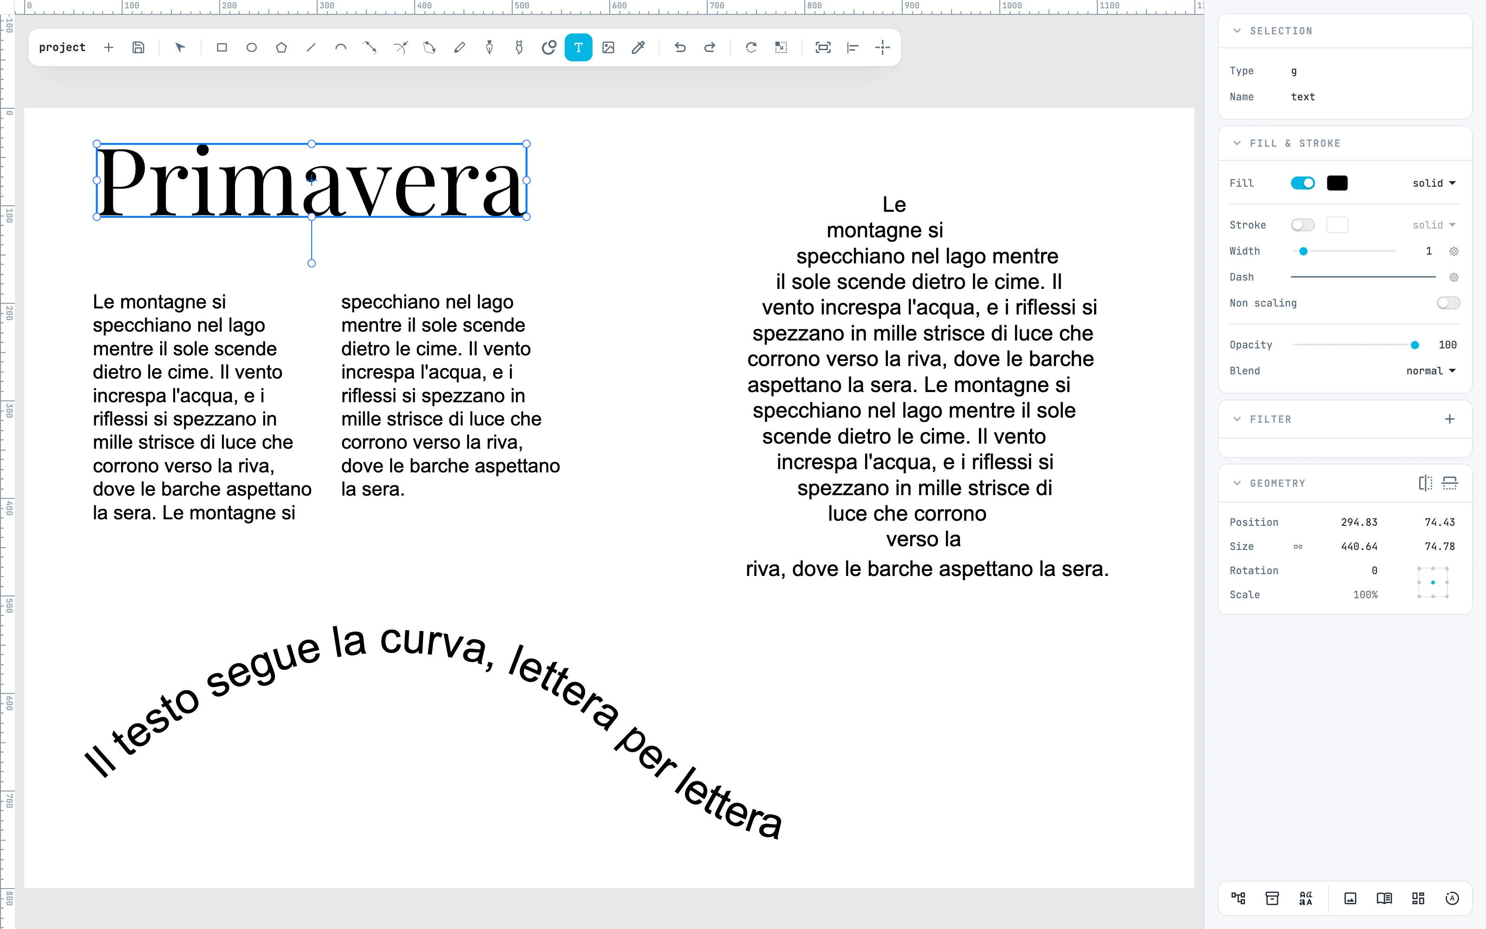This screenshot has width=1486, height=929.
Task: Open the project menu
Action: click(62, 47)
